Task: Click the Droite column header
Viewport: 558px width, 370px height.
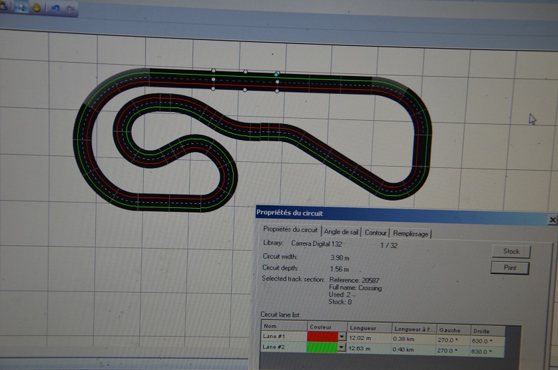Action: [x=488, y=331]
